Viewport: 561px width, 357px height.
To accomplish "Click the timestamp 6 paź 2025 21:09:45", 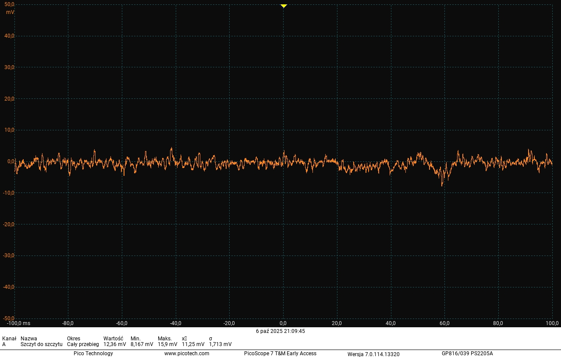I will [280, 331].
